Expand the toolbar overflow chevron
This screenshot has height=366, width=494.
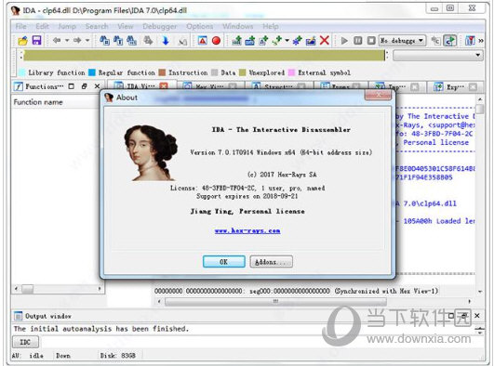point(481,41)
